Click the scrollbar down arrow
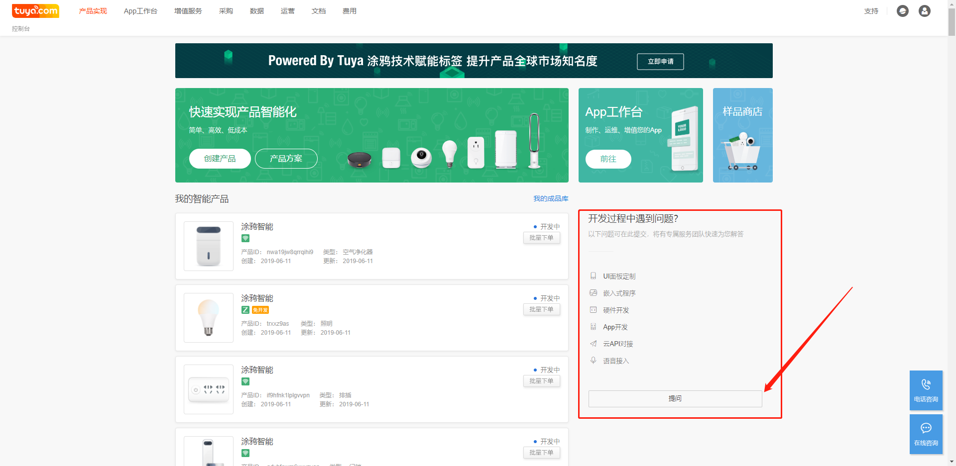The height and width of the screenshot is (466, 956). pos(952,462)
